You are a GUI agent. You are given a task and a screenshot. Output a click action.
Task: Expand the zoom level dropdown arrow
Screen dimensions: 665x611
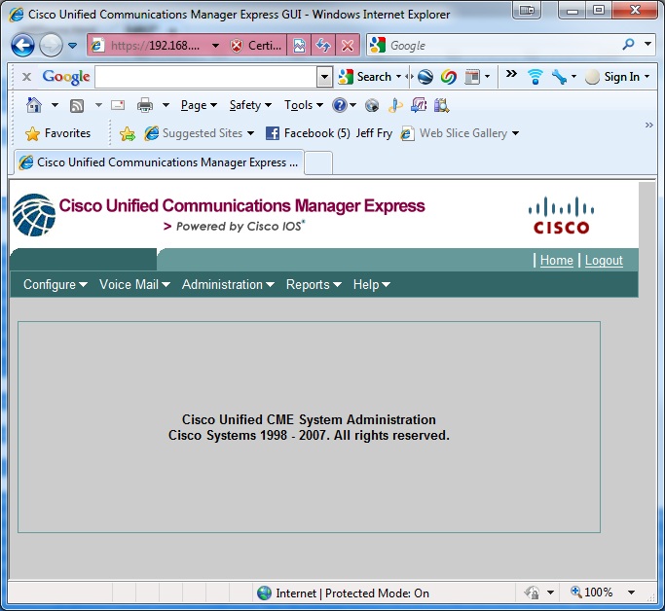631,593
